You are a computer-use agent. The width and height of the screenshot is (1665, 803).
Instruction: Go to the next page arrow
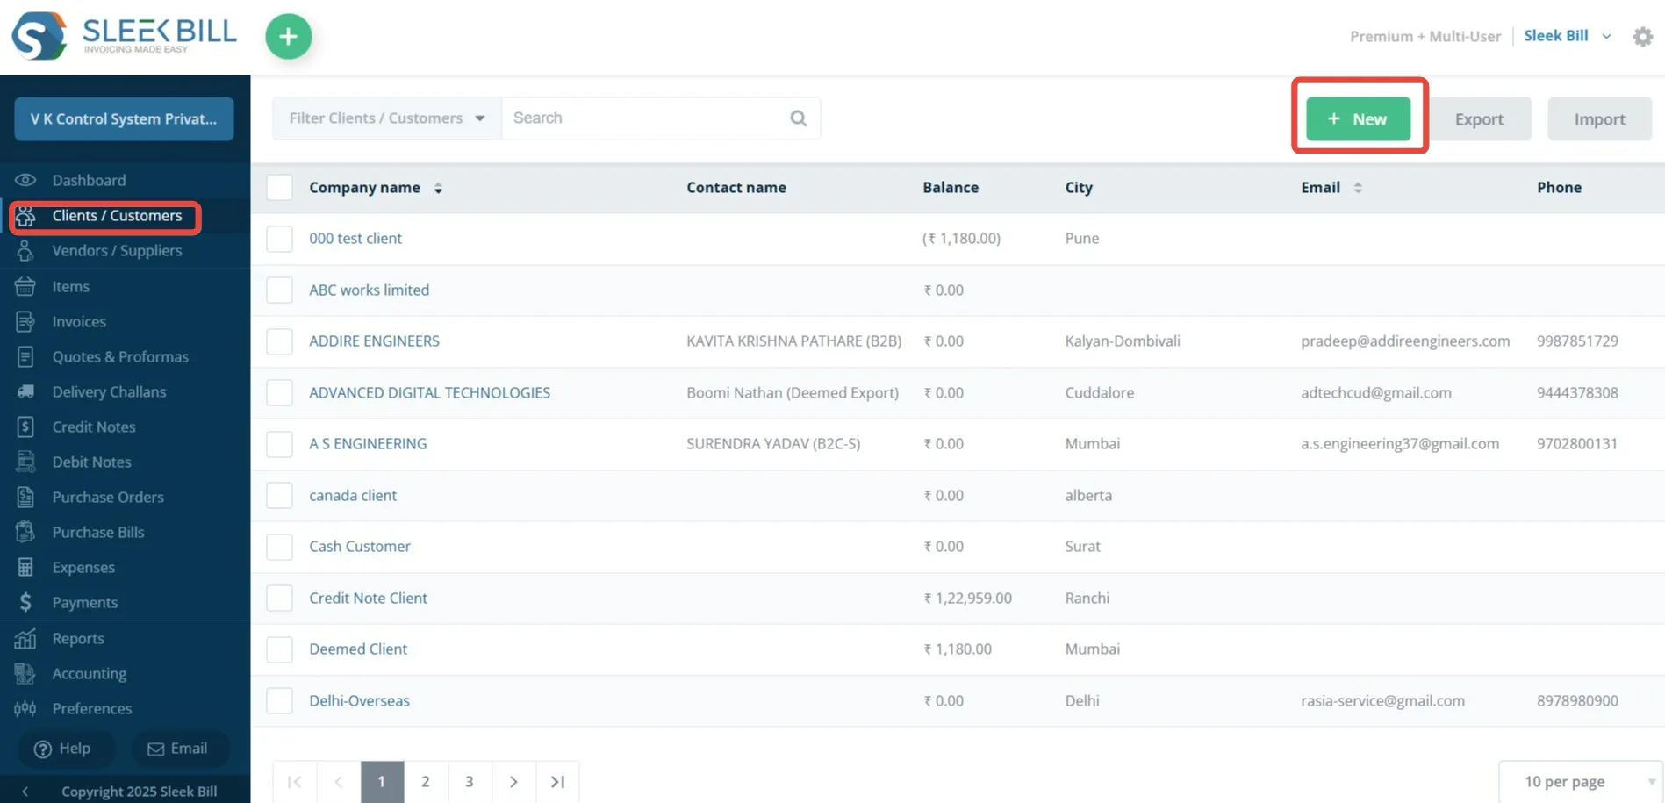(513, 781)
